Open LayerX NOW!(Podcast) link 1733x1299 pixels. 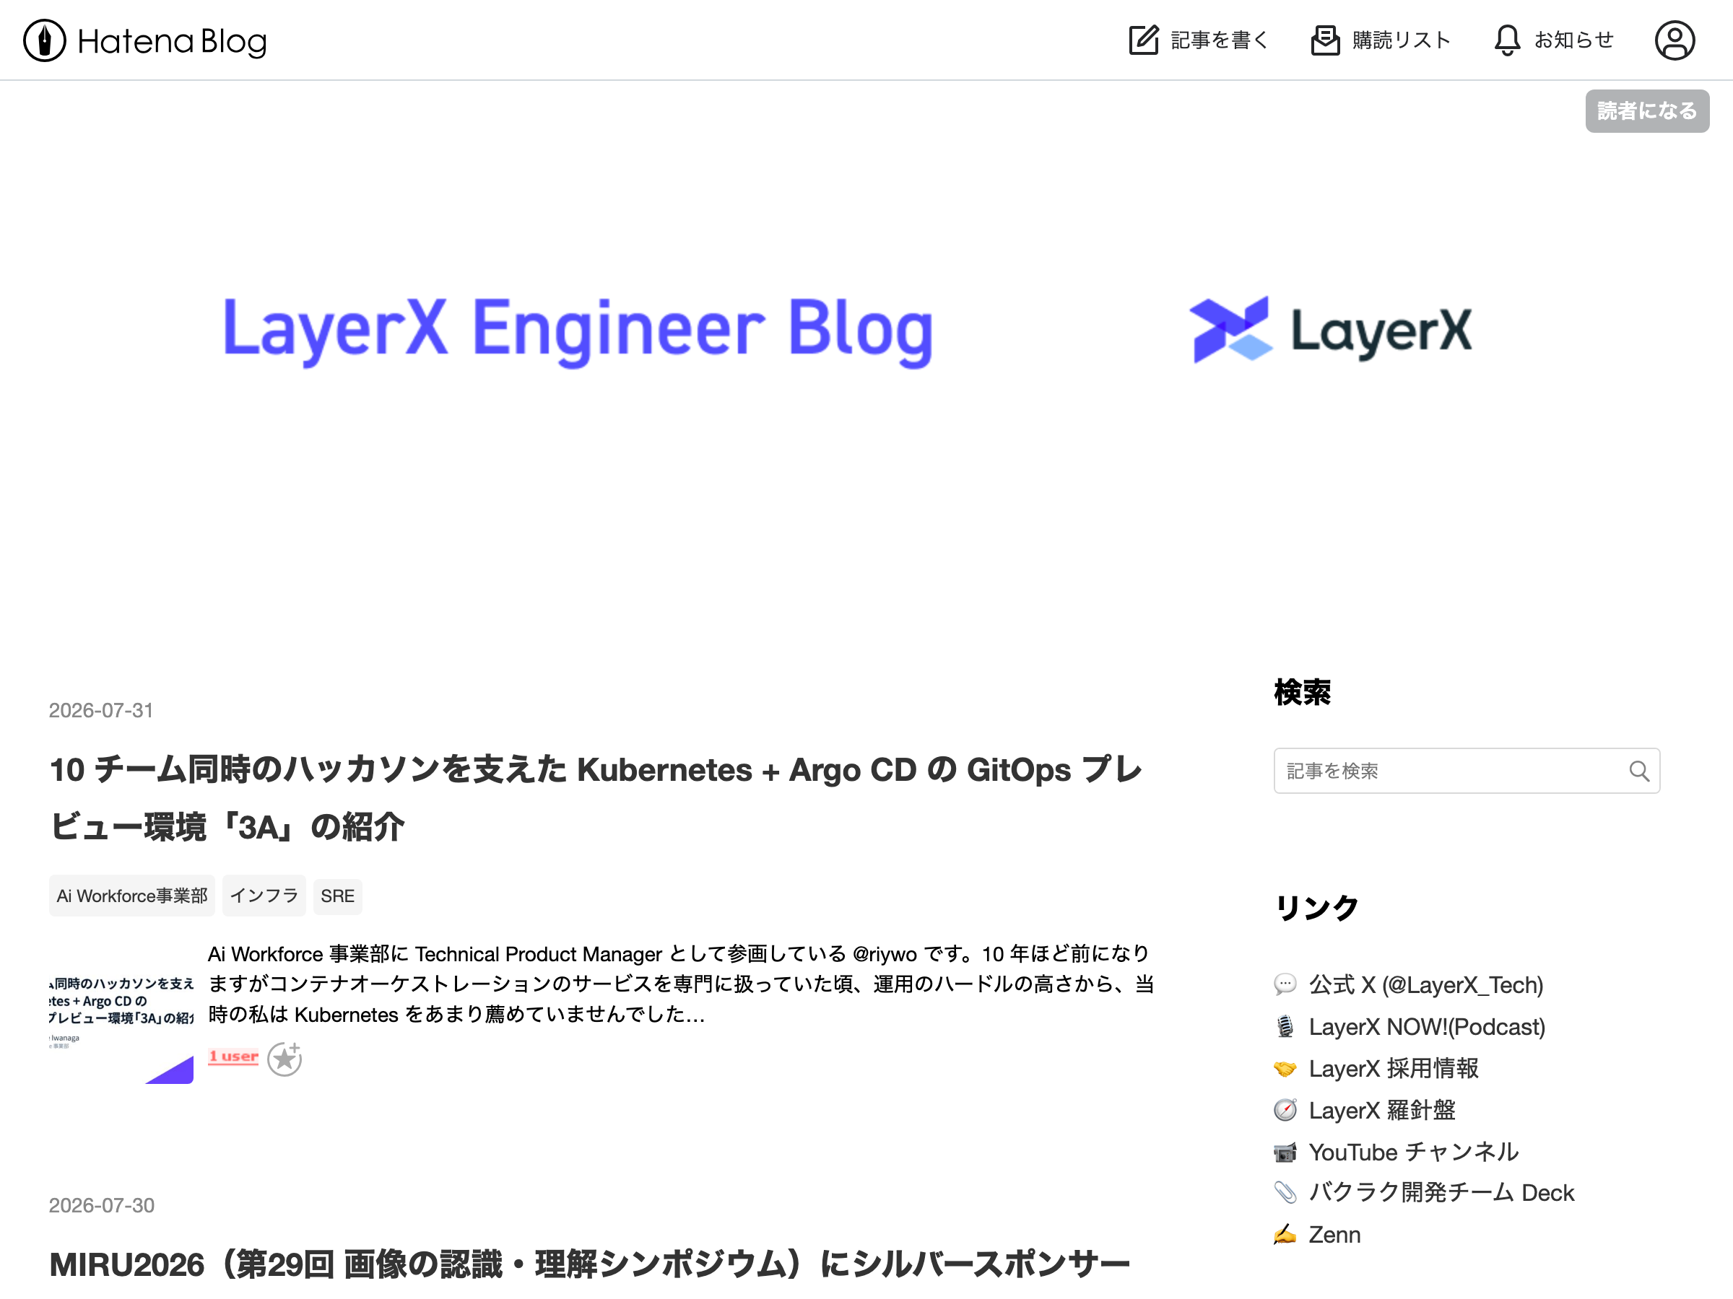pos(1427,1026)
